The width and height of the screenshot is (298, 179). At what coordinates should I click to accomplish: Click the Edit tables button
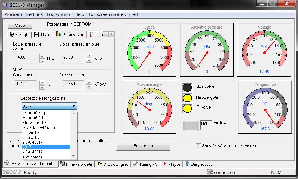(x=143, y=146)
